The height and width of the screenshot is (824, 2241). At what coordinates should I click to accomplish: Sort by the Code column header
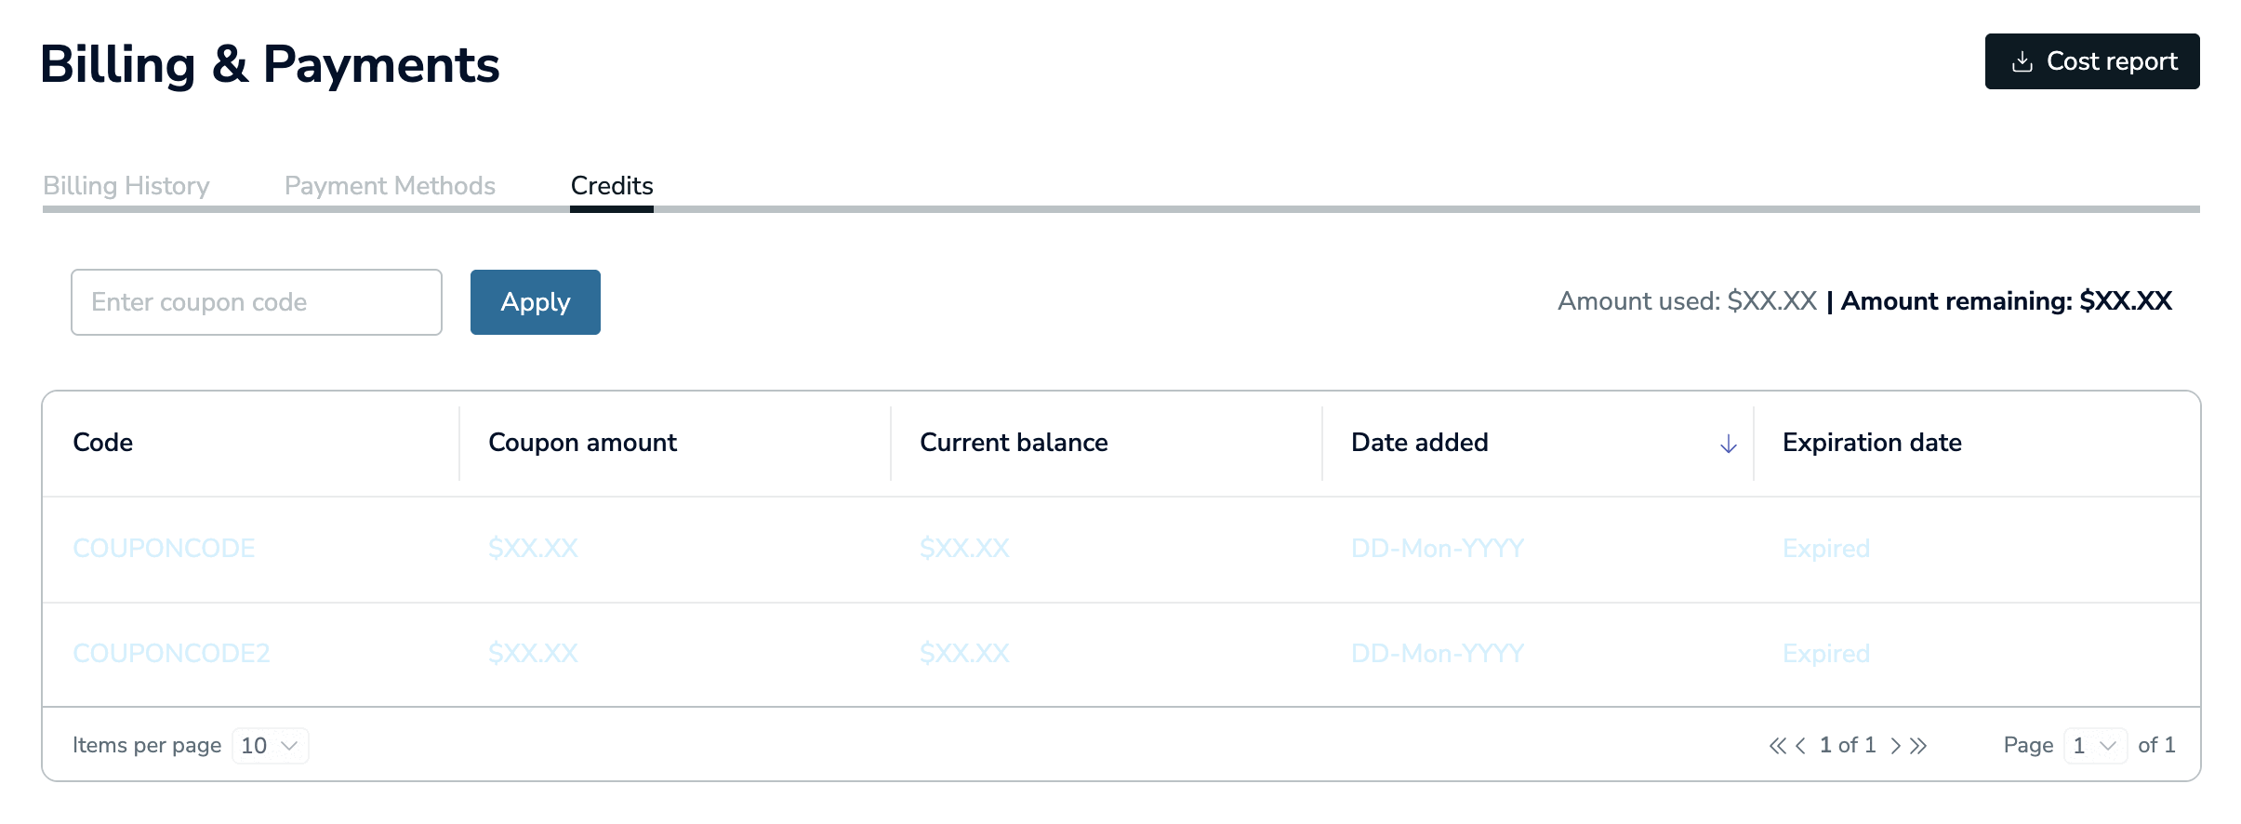click(103, 443)
